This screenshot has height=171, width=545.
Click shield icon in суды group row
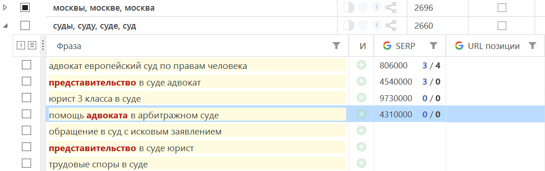click(362, 25)
